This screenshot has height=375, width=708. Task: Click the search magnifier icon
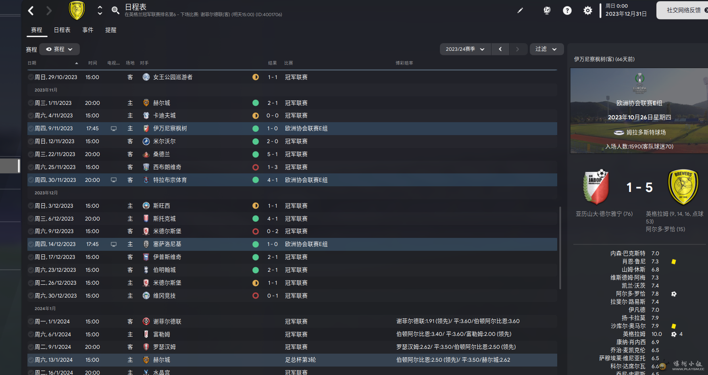point(115,10)
